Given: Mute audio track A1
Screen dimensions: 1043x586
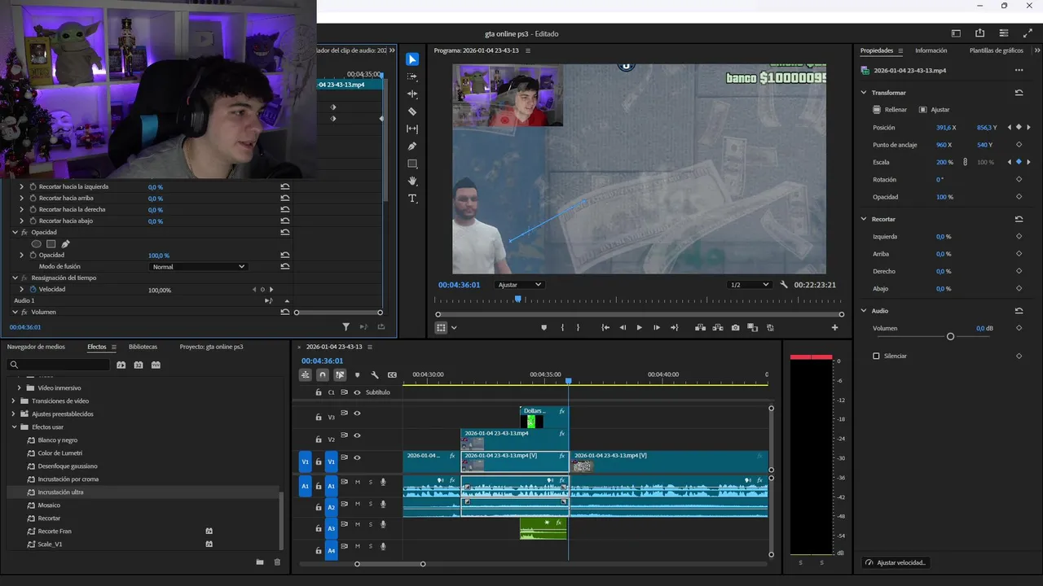Looking at the screenshot, I should click(358, 483).
